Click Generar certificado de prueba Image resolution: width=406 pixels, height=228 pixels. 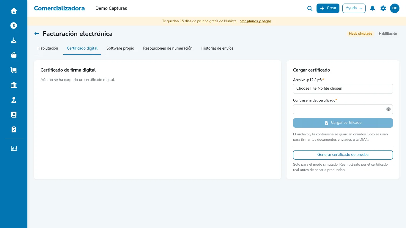[343, 155]
